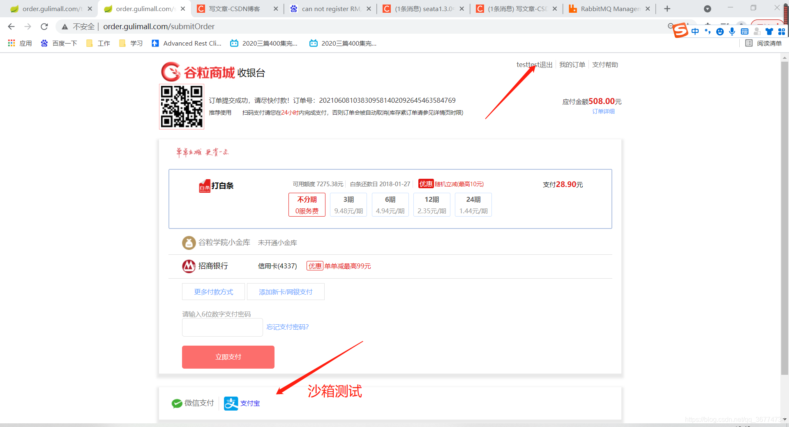Select the 不分期 no-installment option
Image resolution: width=789 pixels, height=427 pixels.
pyautogui.click(x=307, y=205)
